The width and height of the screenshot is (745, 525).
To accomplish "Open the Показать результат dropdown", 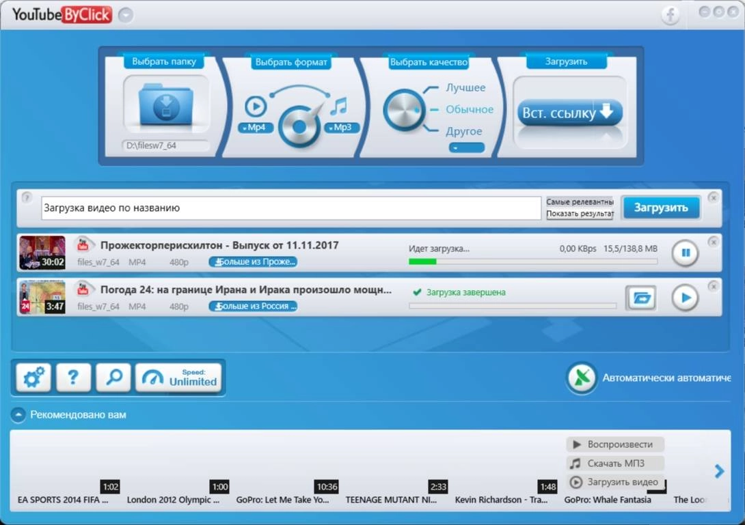I will (580, 214).
